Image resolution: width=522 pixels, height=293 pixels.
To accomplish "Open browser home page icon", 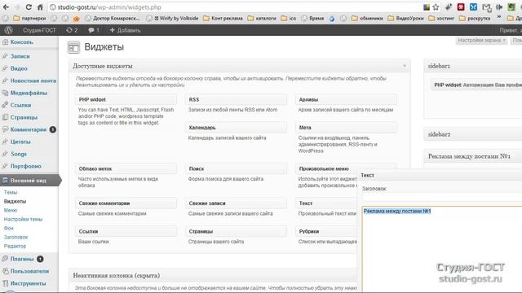I will click(40, 7).
